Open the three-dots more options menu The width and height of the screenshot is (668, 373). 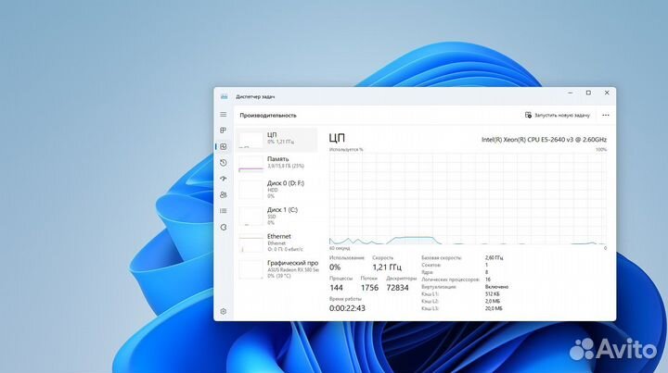[x=605, y=115]
